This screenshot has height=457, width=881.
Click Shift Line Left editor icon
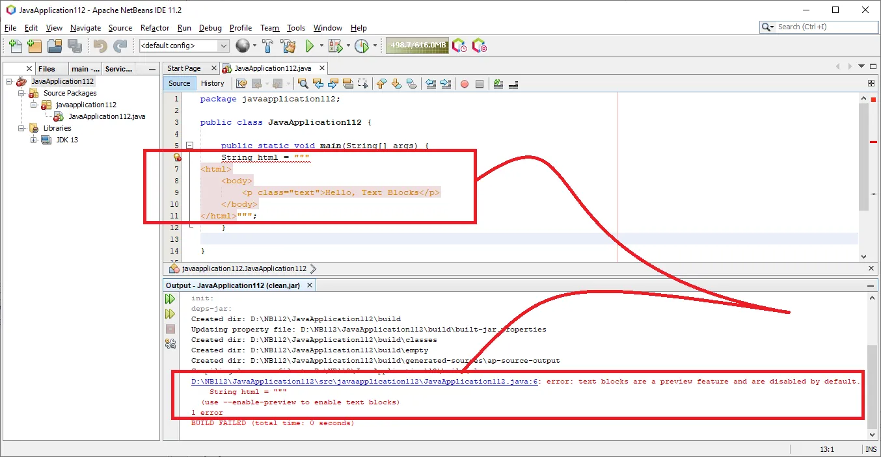click(431, 83)
